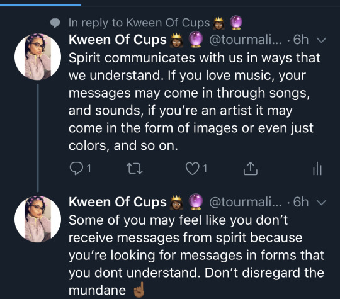Open the second tweet's dropdown chevron menu
The image size is (340, 299).
(321, 203)
